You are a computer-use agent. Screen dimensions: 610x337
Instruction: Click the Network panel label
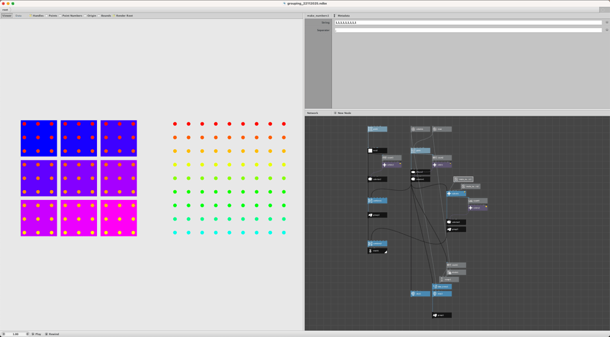click(312, 113)
